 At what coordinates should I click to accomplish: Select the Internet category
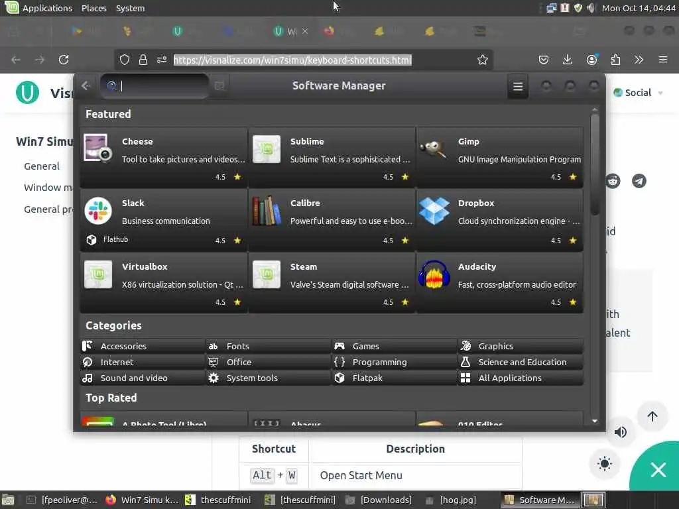[x=143, y=362]
